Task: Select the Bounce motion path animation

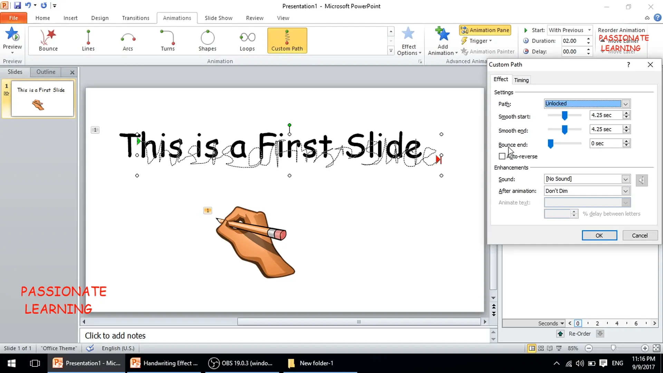Action: pyautogui.click(x=48, y=41)
